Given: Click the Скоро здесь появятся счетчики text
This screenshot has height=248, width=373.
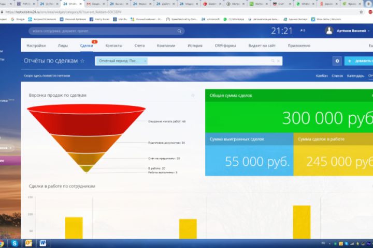Looking at the screenshot, I should click(x=47, y=76).
